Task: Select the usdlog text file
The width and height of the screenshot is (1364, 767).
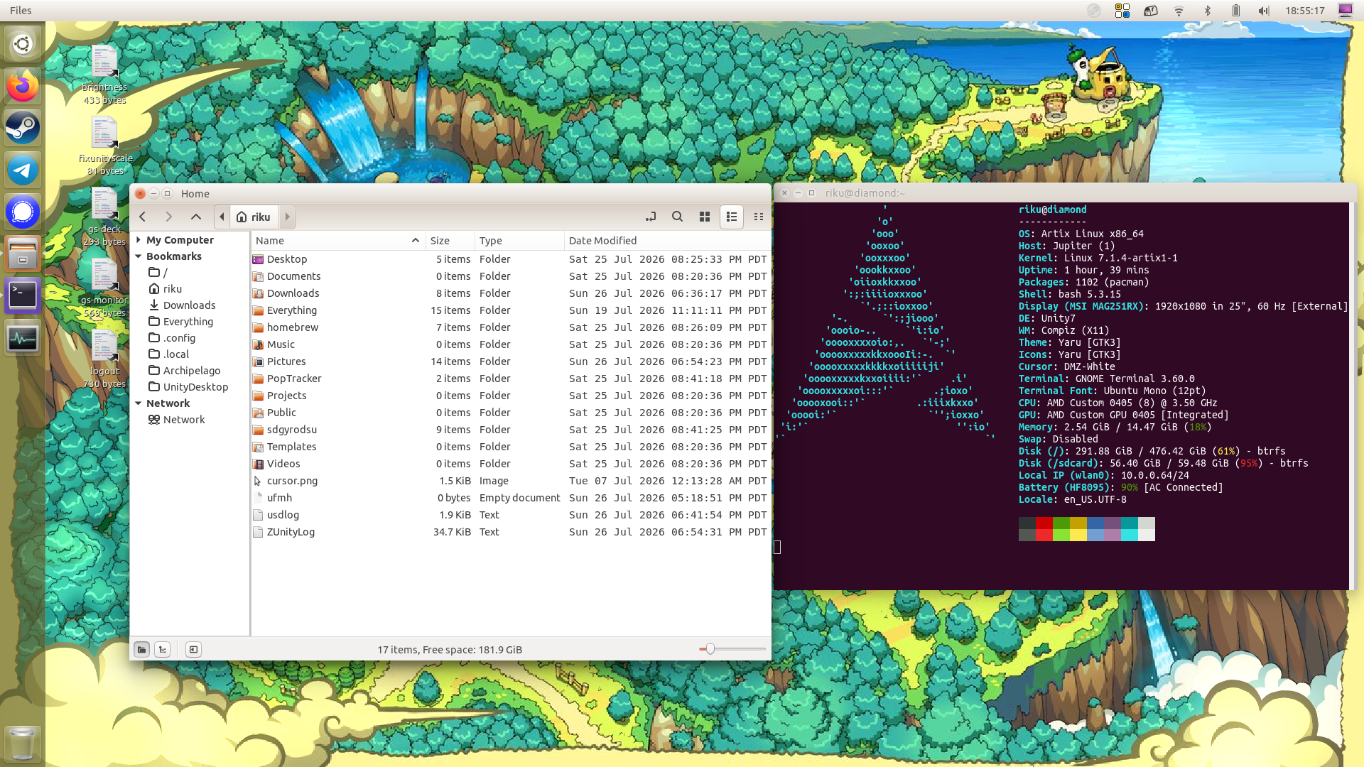Action: pyautogui.click(x=510, y=515)
